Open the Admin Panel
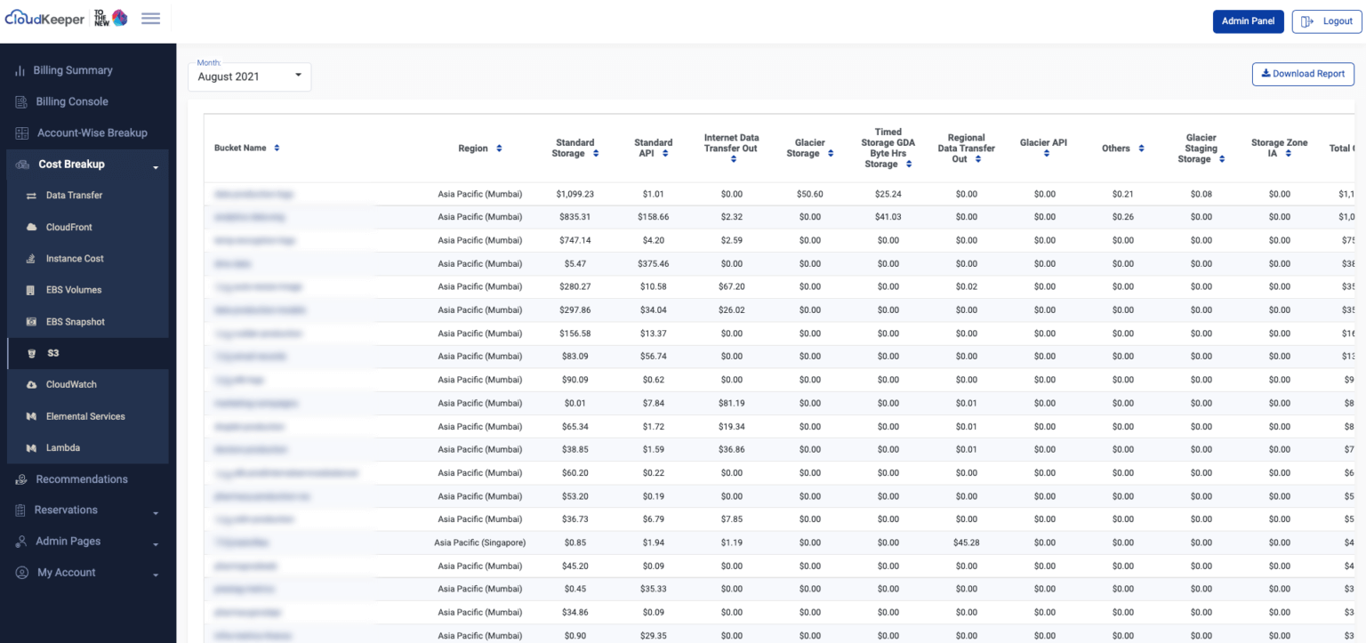 pos(1248,20)
